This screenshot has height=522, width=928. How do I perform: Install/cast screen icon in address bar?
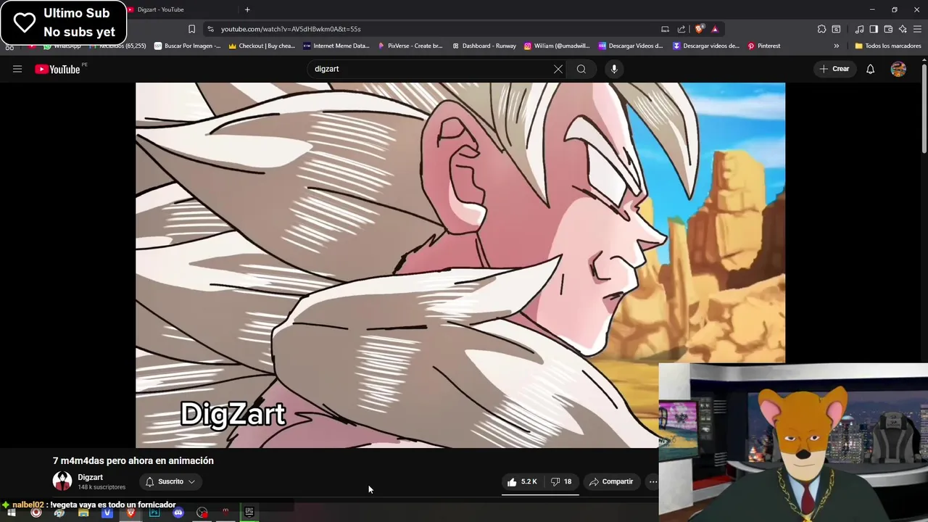(x=665, y=29)
